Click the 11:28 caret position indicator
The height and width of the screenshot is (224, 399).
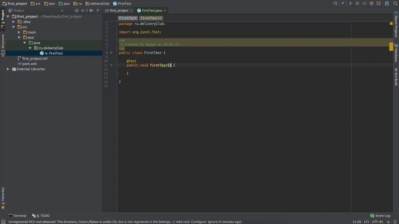357,222
